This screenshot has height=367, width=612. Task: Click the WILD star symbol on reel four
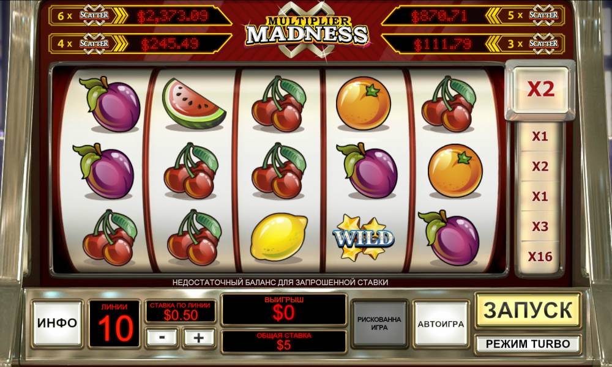[364, 237]
